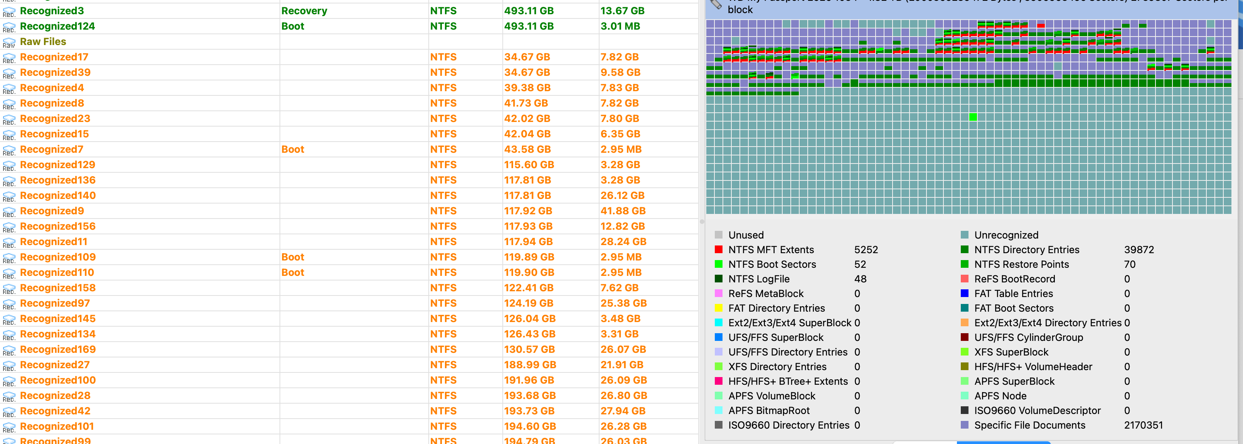Click the 122.41 GB start value

[x=528, y=288]
